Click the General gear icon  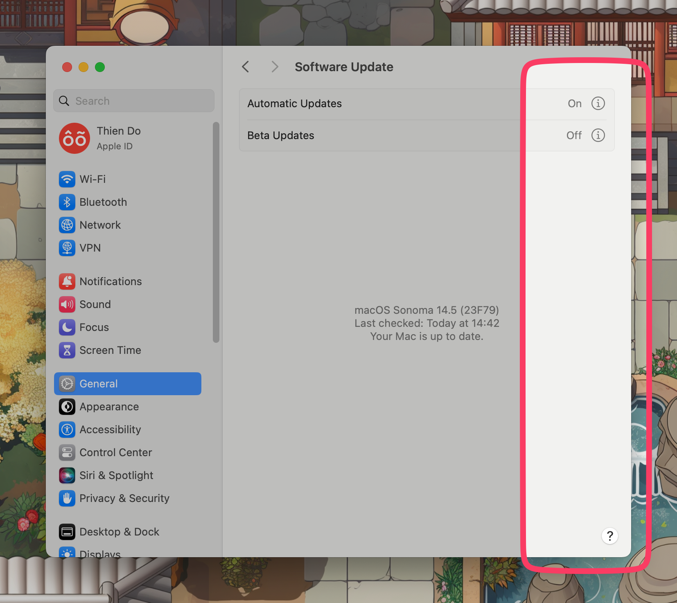click(x=67, y=384)
